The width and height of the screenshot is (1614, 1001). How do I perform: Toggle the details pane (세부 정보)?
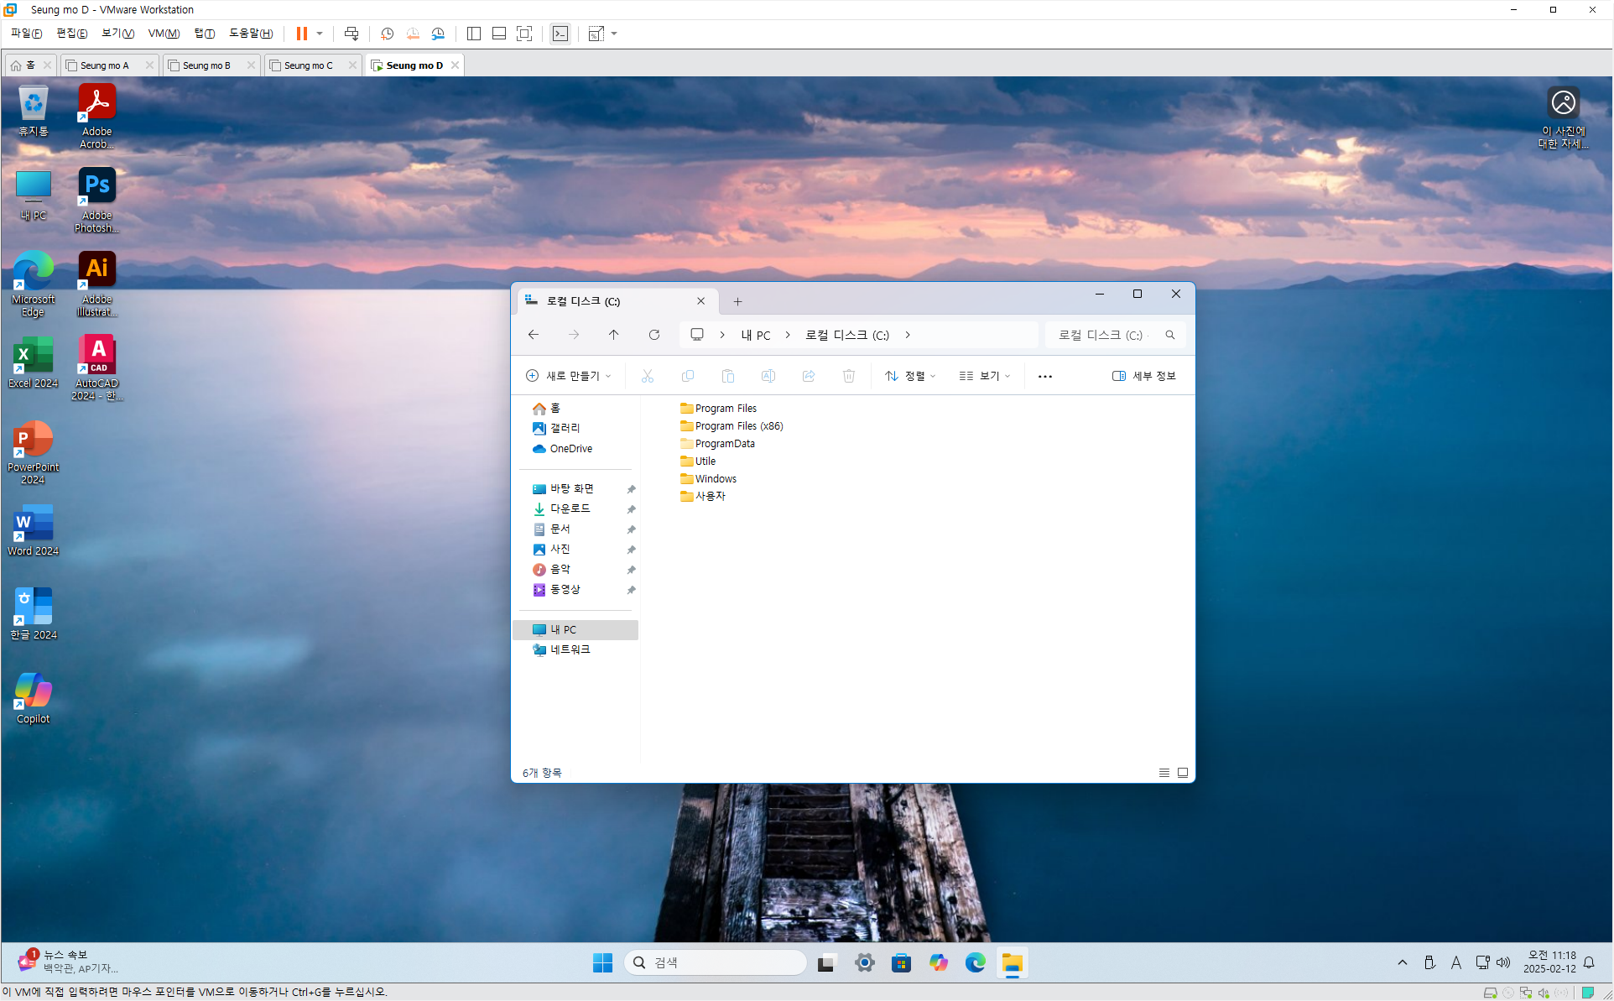click(1143, 376)
